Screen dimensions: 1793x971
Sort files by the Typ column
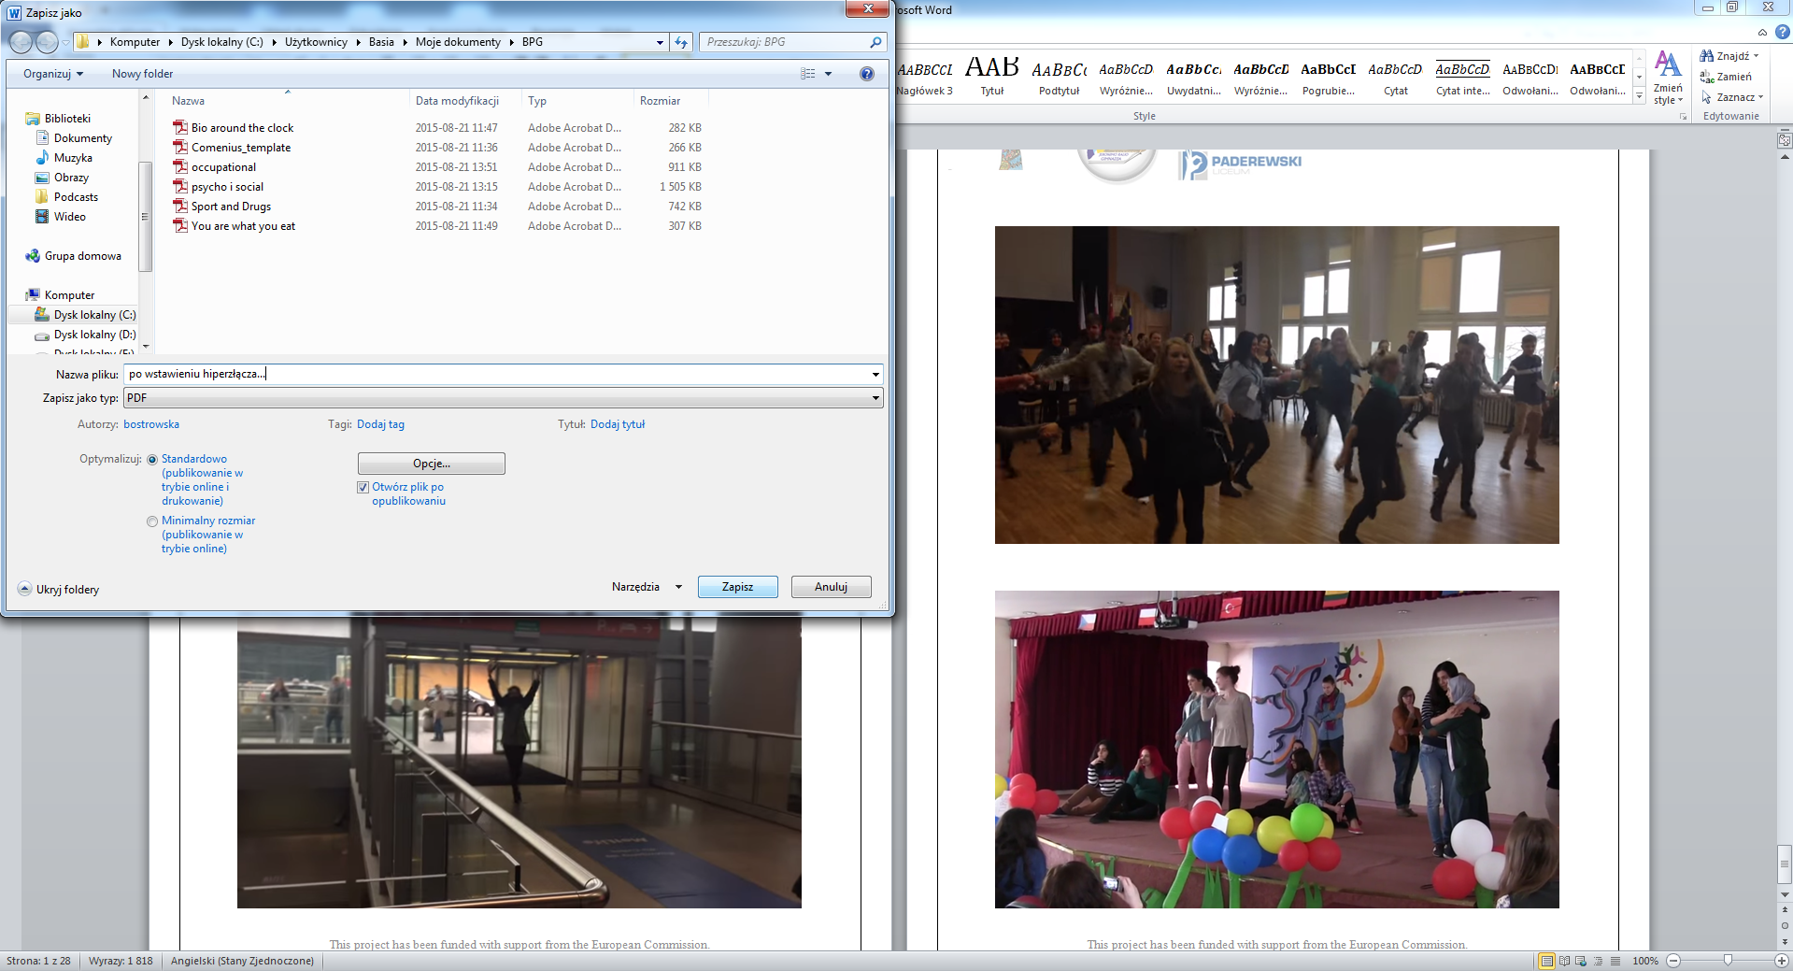(x=576, y=101)
